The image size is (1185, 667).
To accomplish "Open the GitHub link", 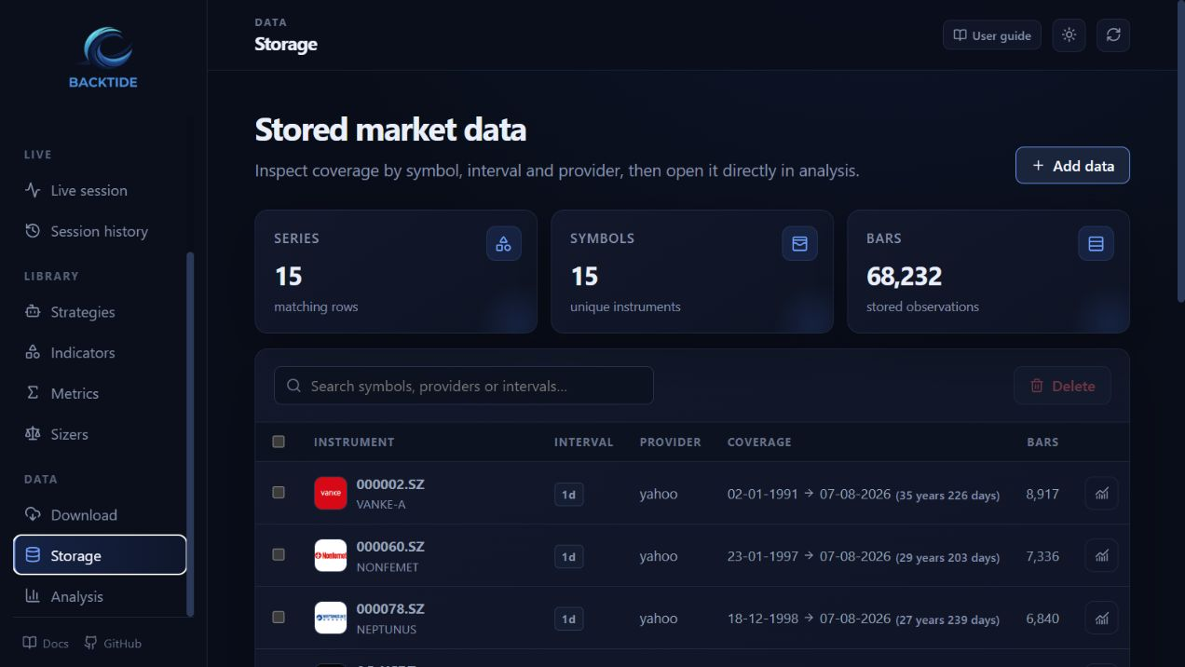I will coord(113,643).
